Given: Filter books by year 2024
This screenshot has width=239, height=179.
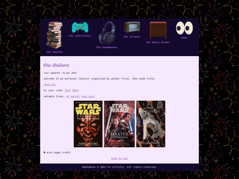Looking at the screenshot, I should 75,90.
